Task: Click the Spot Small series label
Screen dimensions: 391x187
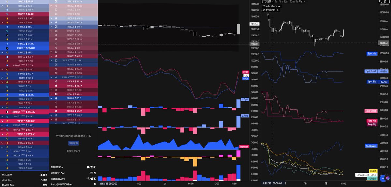Action: point(371,71)
